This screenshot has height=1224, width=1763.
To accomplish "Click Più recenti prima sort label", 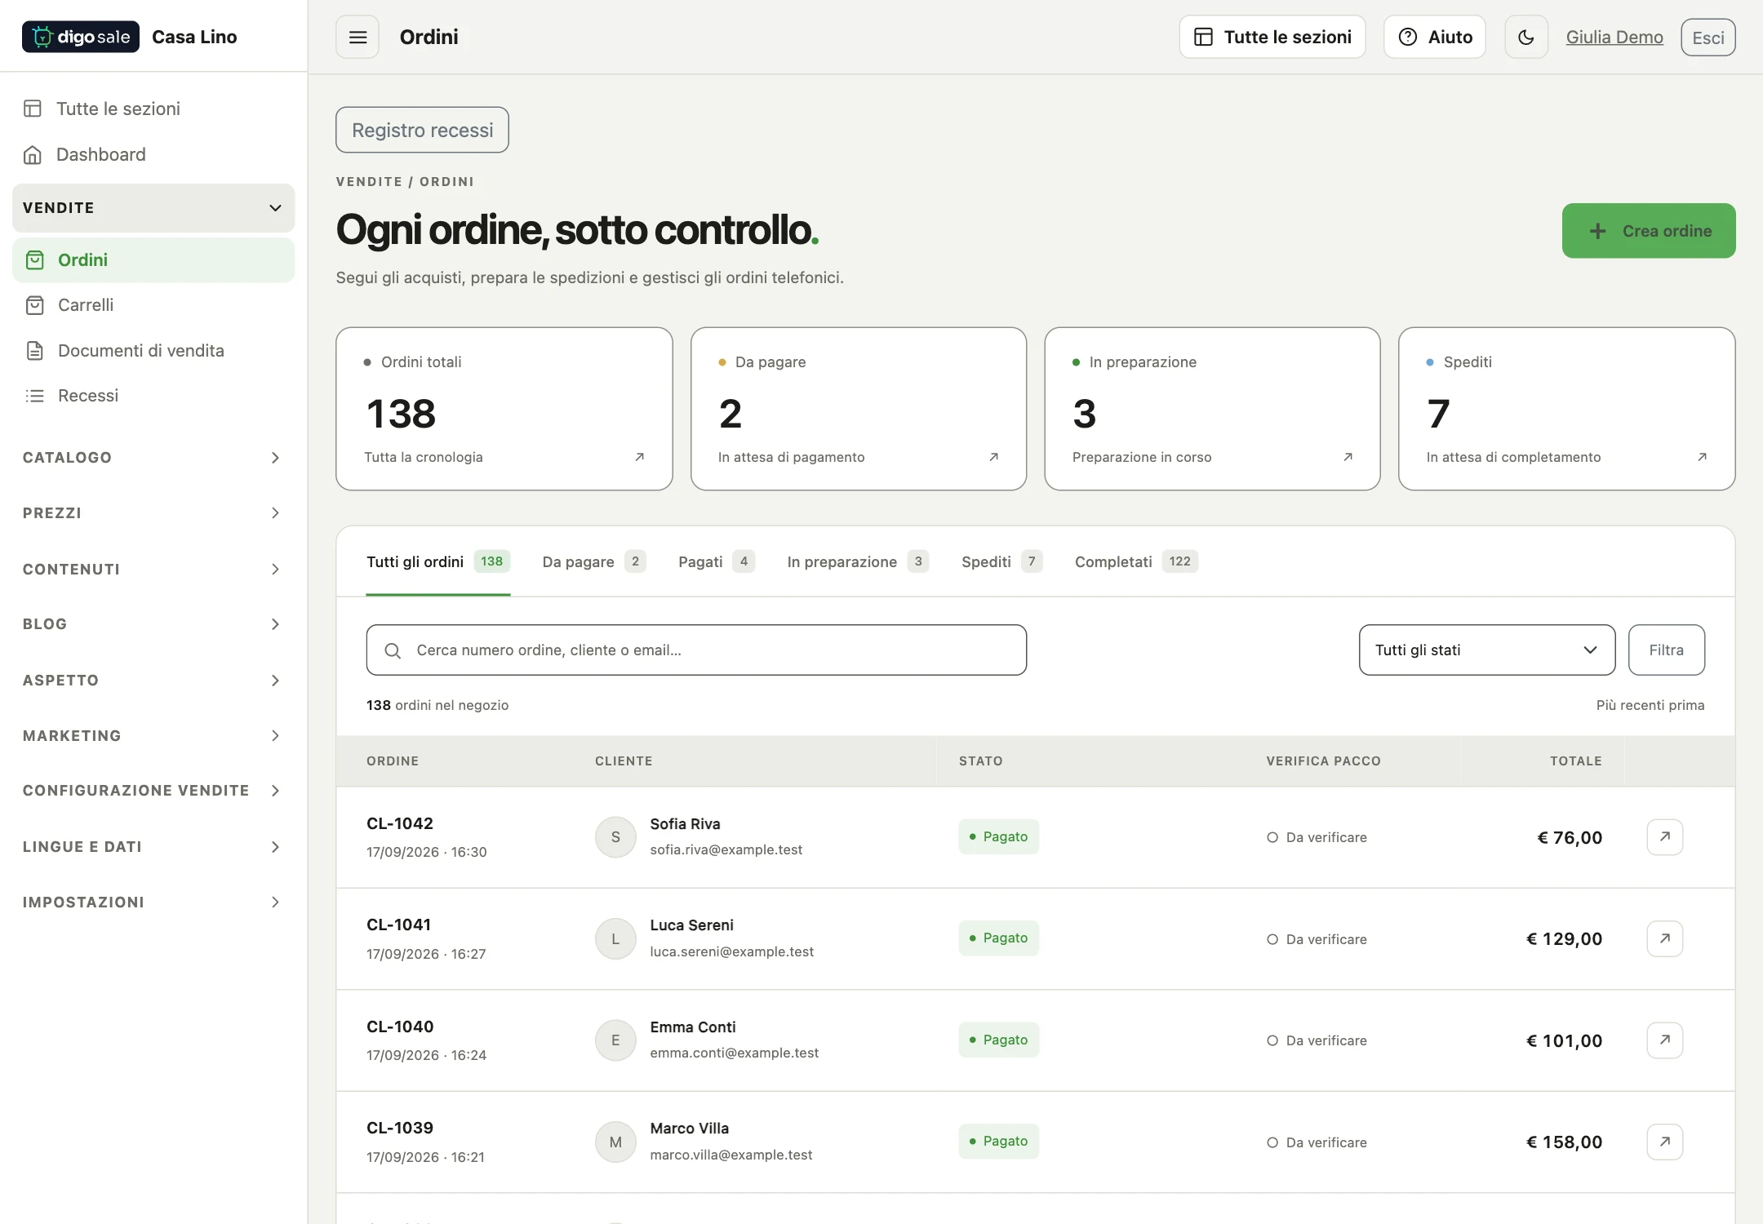I will tap(1650, 705).
